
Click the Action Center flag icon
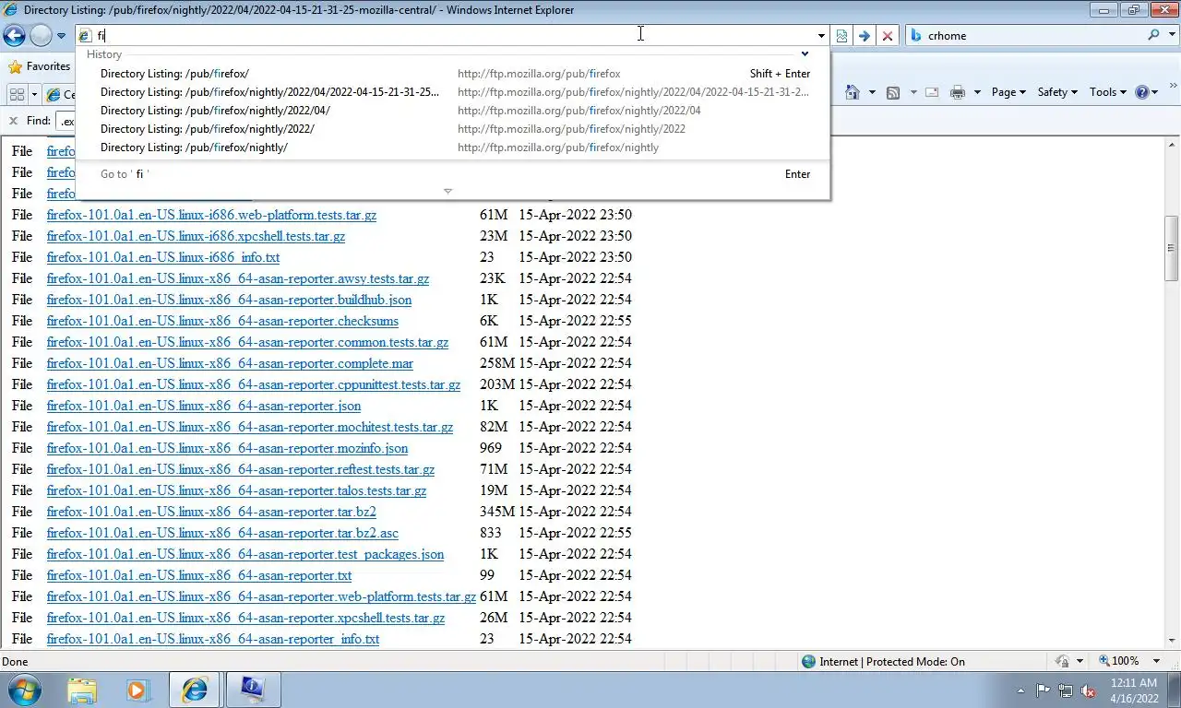1043,690
